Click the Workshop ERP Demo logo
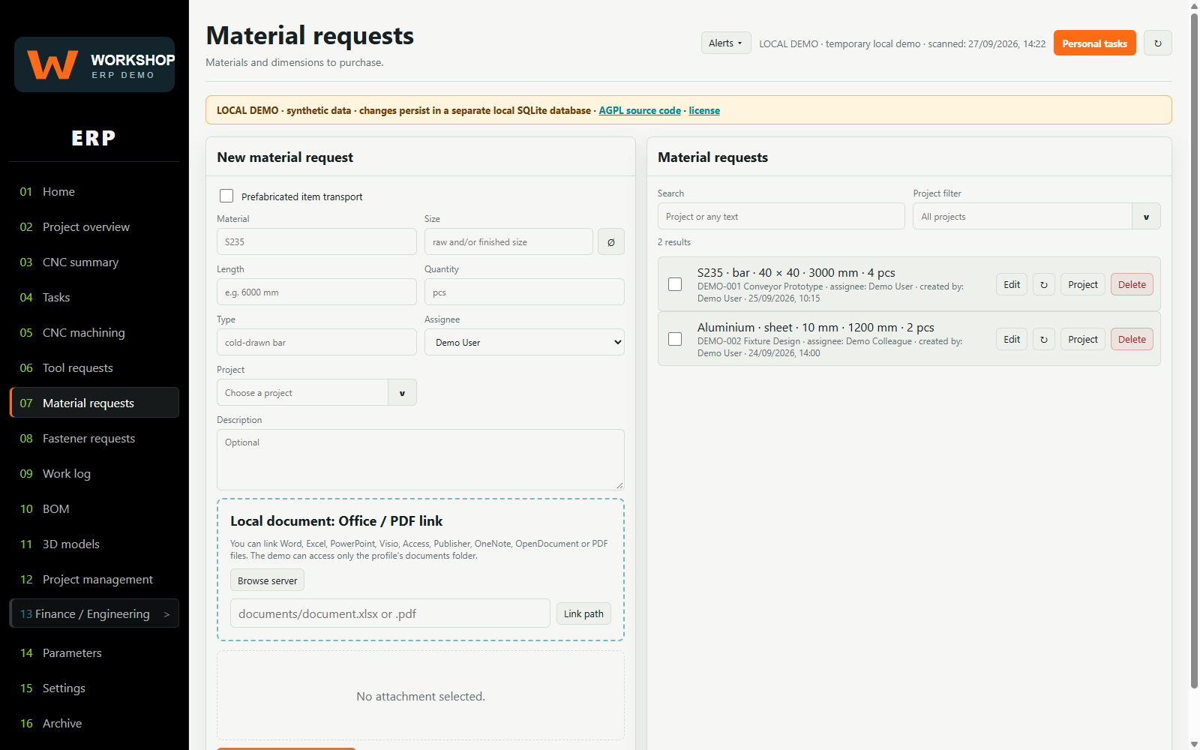The image size is (1200, 750). (94, 64)
